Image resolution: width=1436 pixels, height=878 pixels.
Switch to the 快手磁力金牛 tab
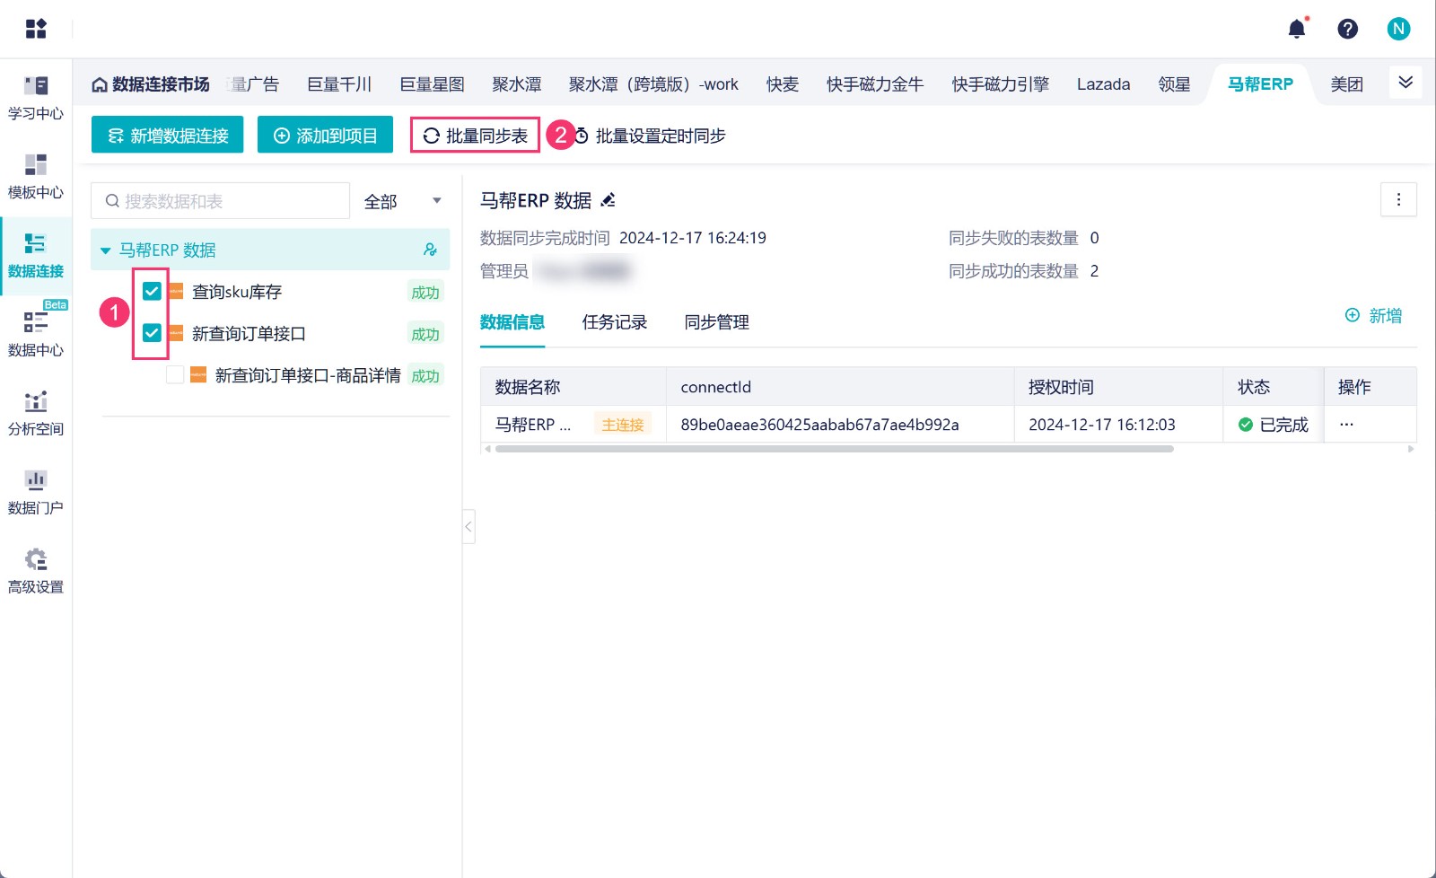click(x=875, y=84)
